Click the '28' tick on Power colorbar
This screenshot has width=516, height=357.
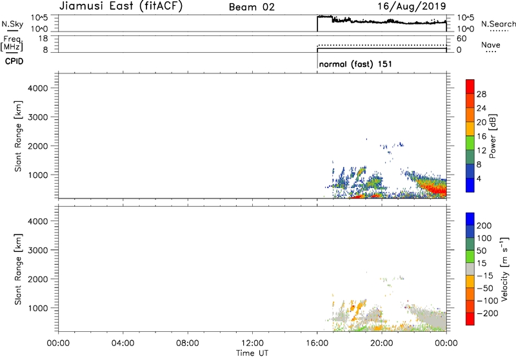(481, 94)
